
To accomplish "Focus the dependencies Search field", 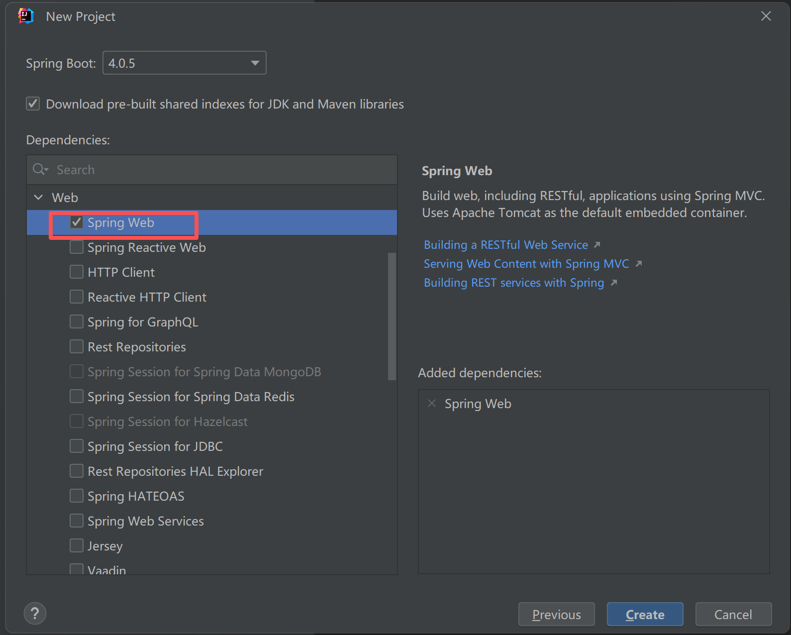I will coord(212,170).
